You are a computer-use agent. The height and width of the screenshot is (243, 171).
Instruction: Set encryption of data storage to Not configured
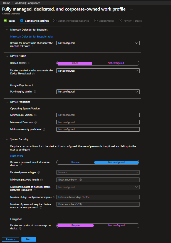116,226
